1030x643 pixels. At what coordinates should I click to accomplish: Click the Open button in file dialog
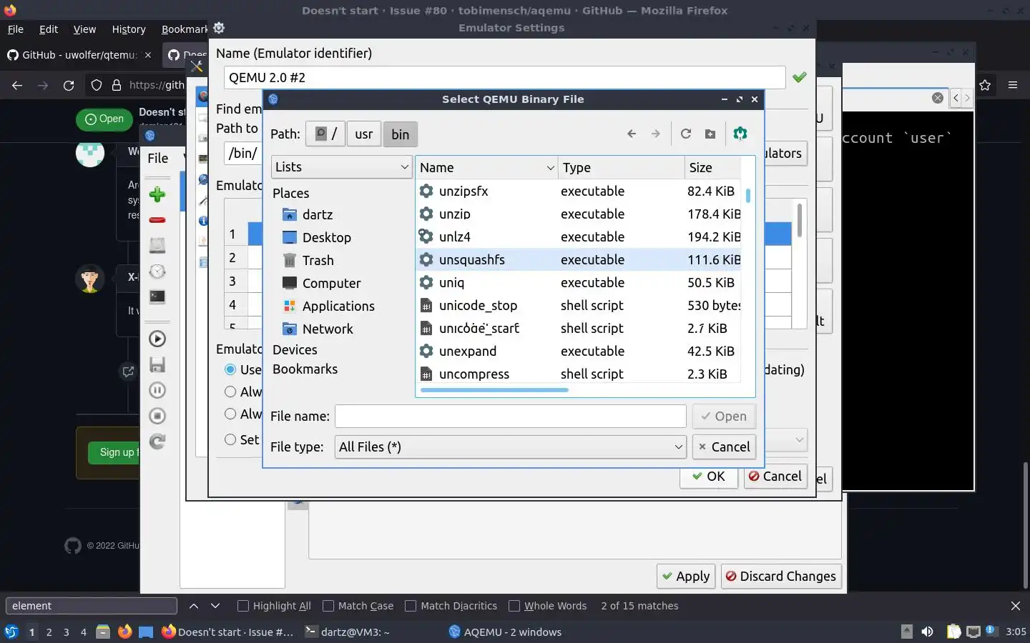724,417
